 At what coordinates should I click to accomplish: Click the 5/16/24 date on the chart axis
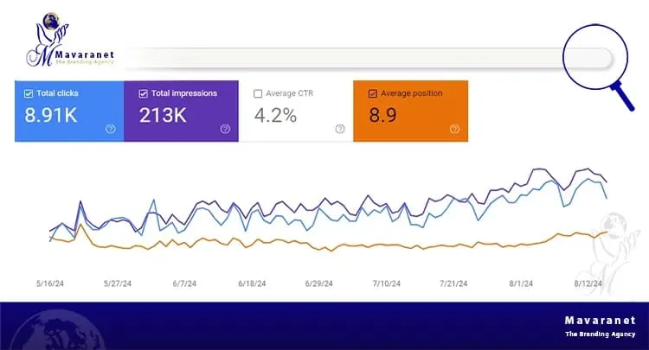click(x=50, y=283)
